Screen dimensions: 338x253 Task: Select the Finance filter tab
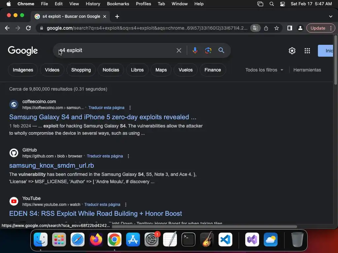213,70
